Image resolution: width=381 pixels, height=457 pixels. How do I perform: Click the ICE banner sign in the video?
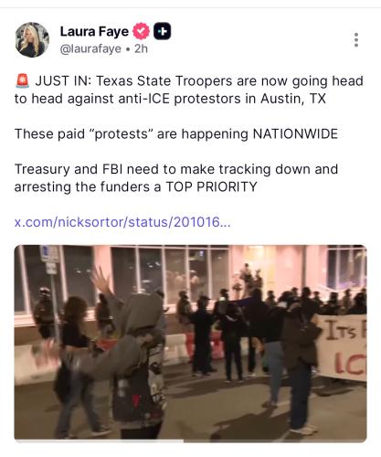pyautogui.click(x=341, y=347)
